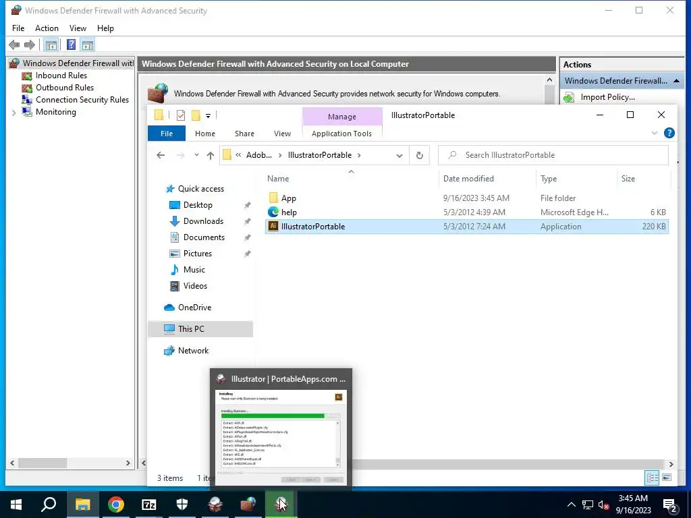Open taskbar Search magnifier
This screenshot has width=691, height=518.
[49, 505]
